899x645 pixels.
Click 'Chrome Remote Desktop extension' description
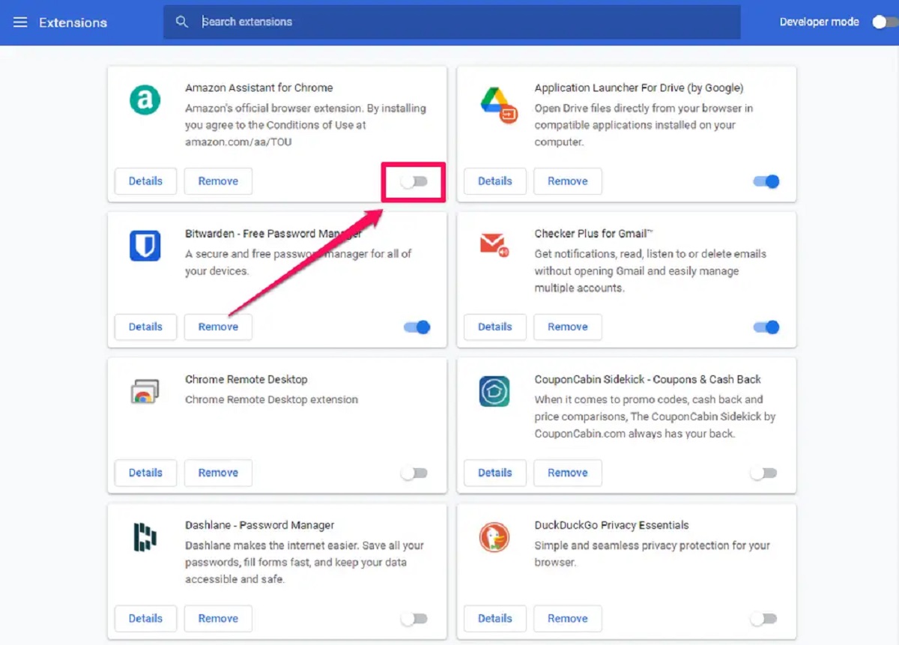272,400
